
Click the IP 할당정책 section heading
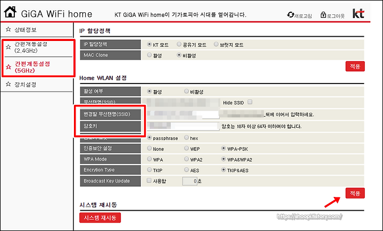tap(95, 31)
